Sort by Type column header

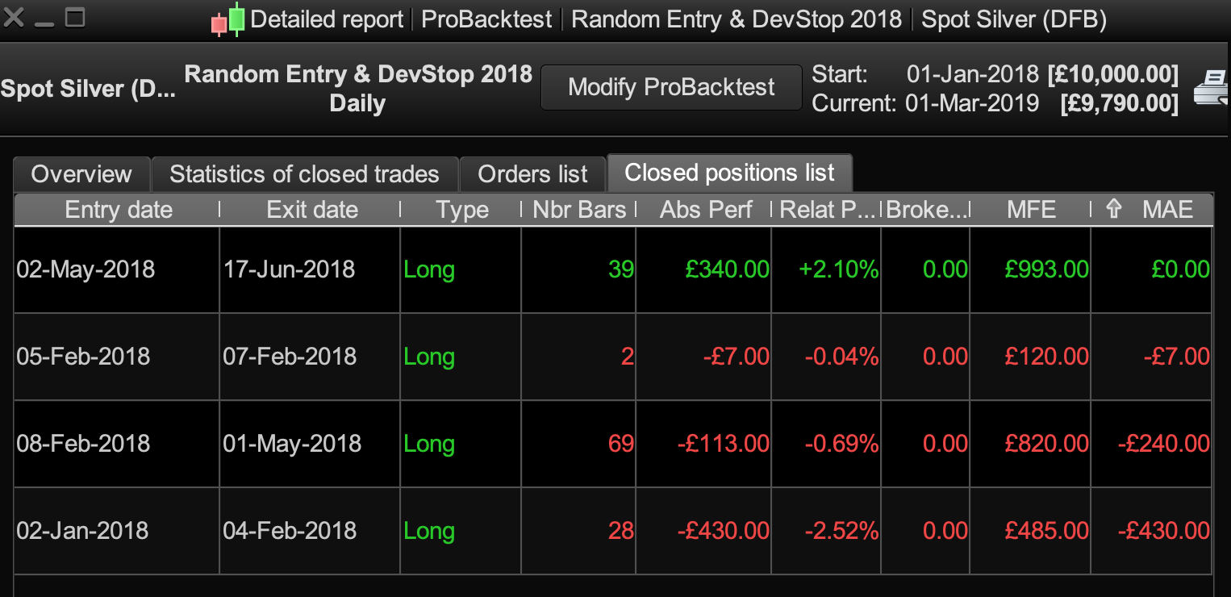(462, 210)
